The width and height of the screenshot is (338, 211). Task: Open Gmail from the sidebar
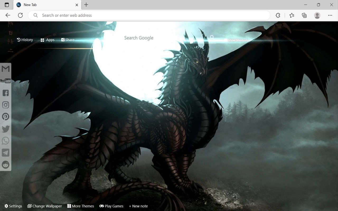pyautogui.click(x=6, y=69)
